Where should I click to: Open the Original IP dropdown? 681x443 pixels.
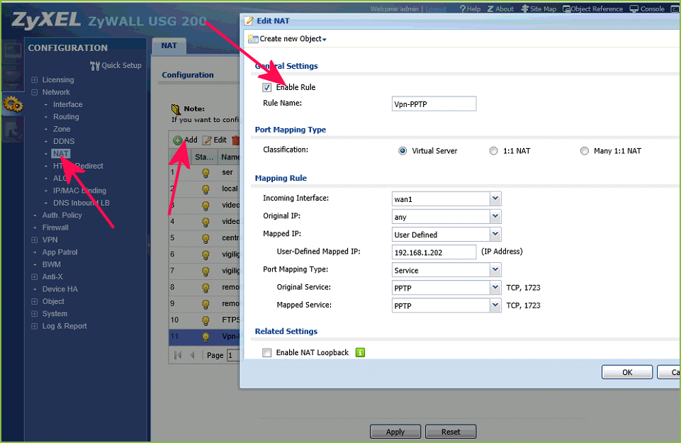[495, 217]
